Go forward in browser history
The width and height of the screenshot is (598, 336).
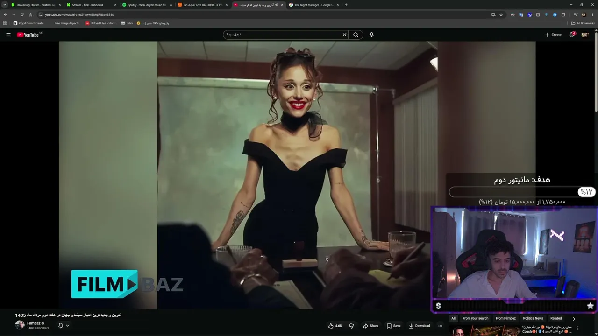coord(14,14)
